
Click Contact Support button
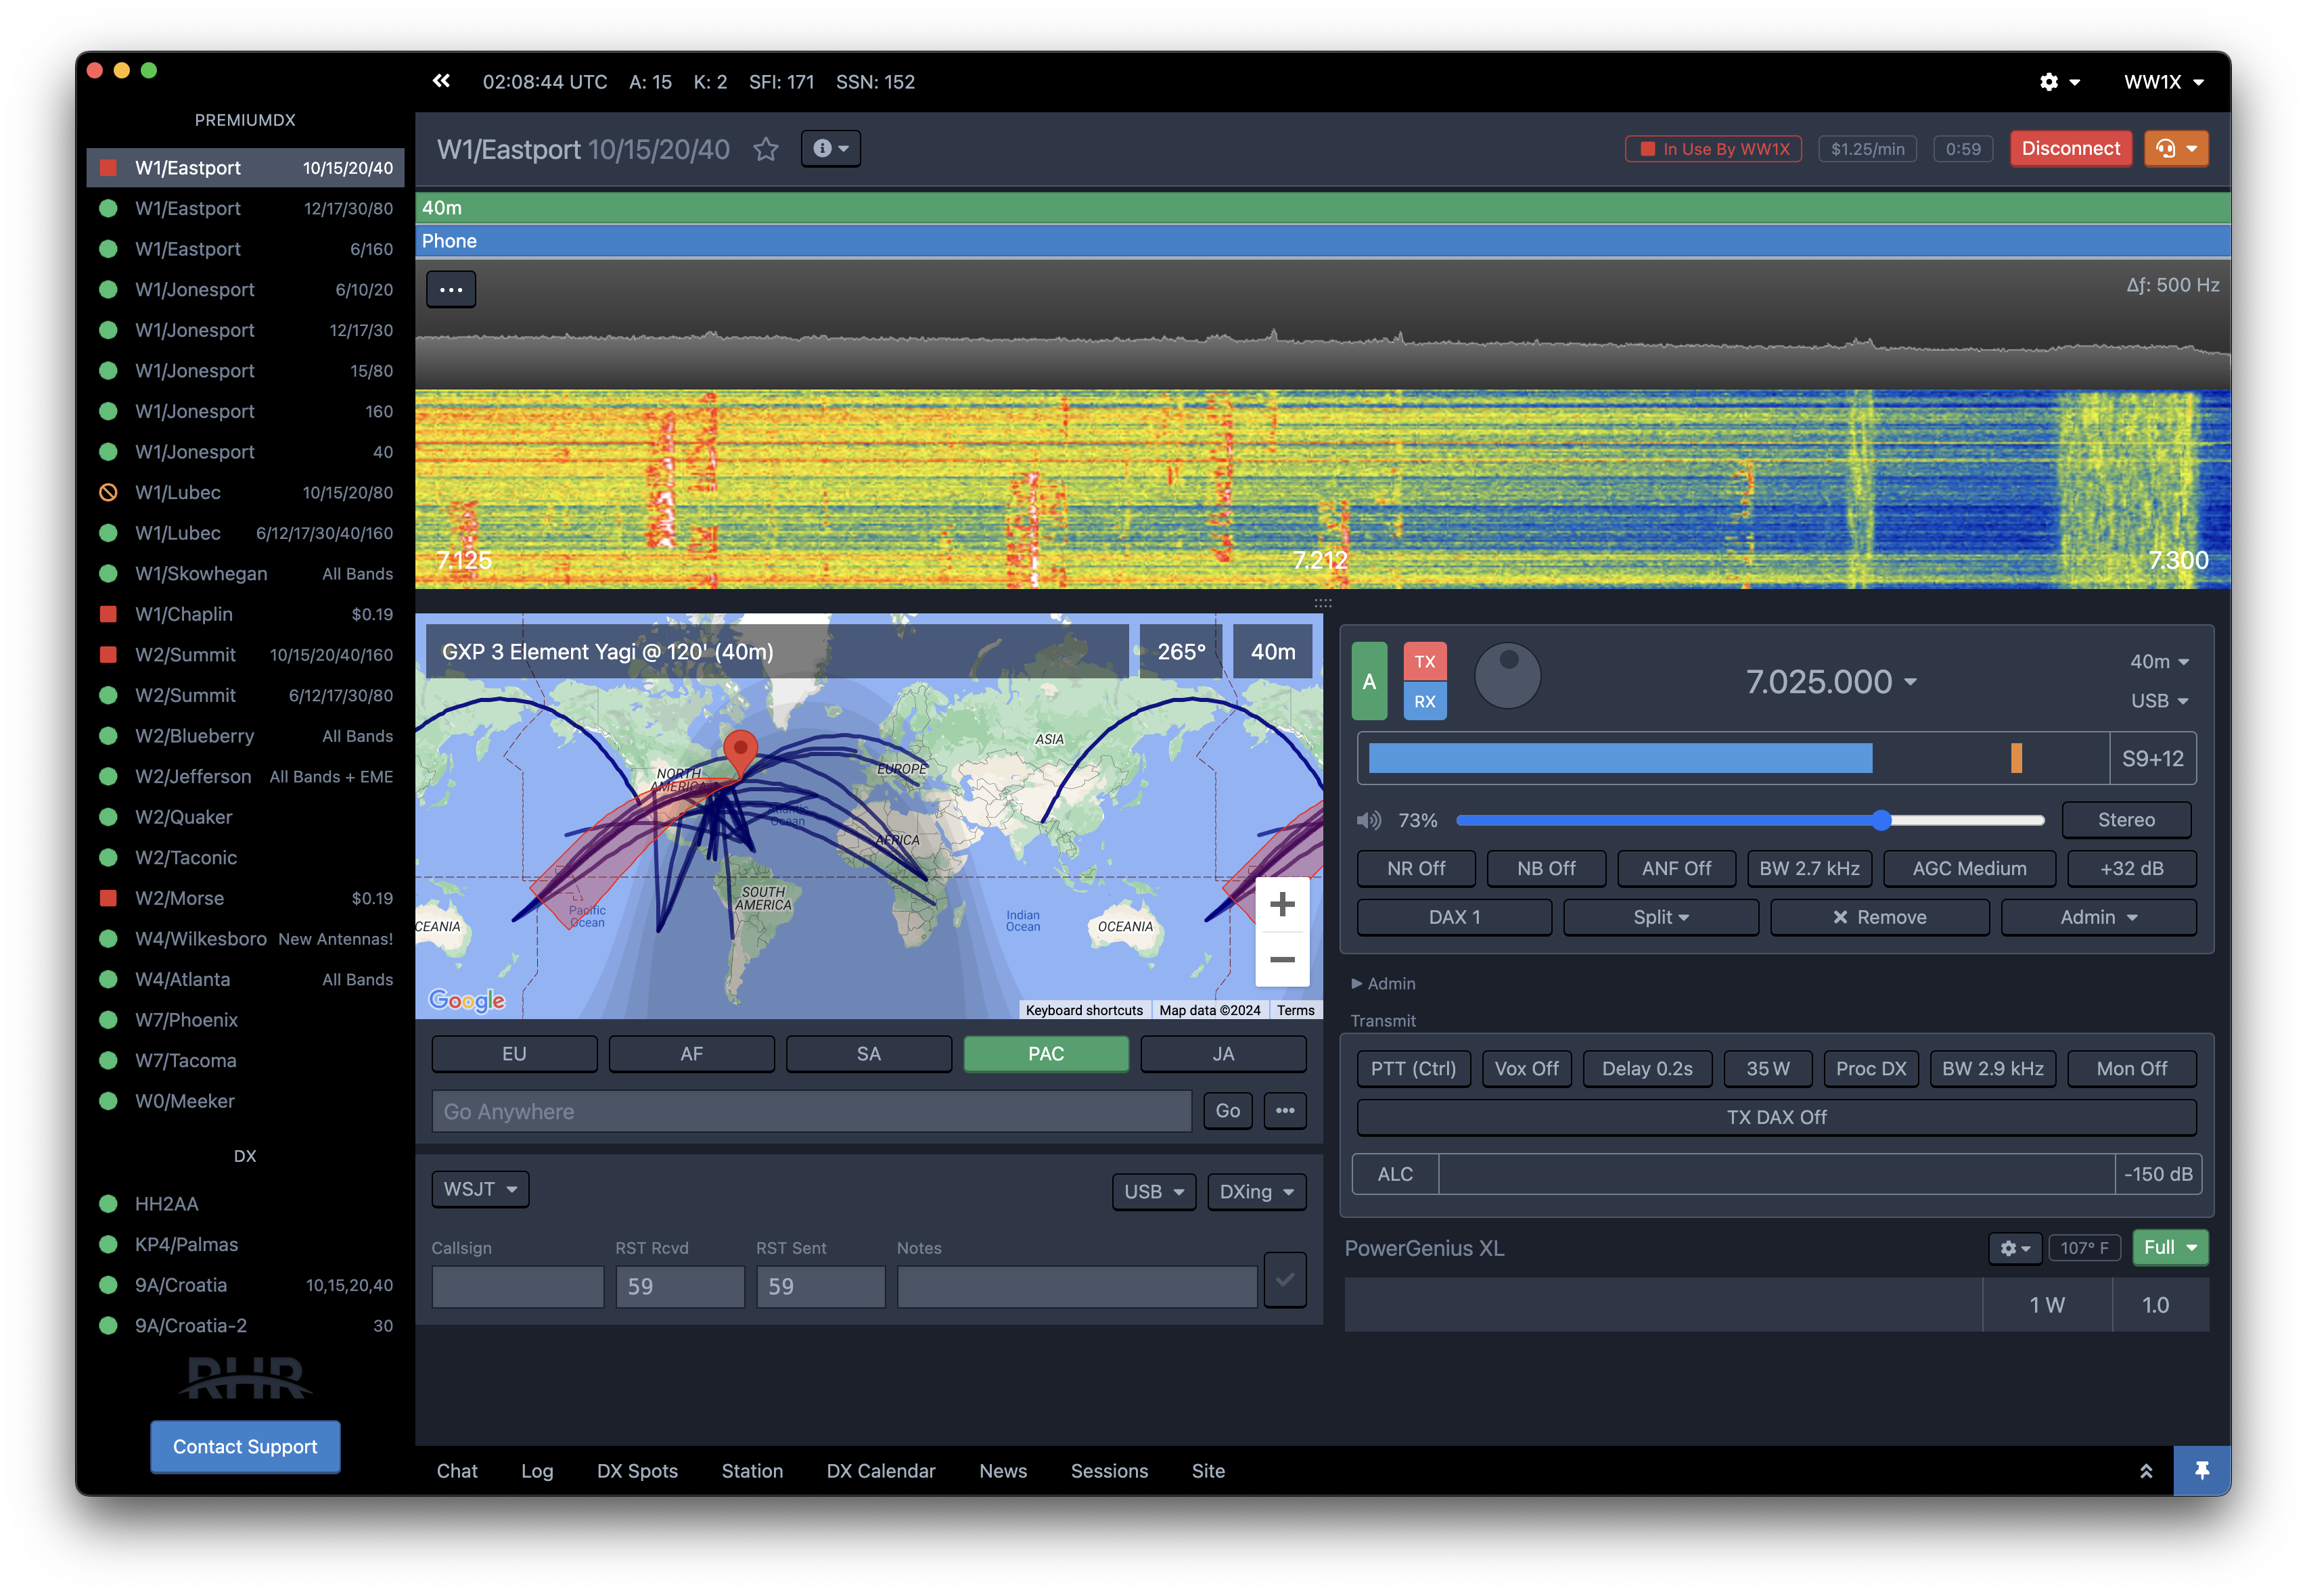click(245, 1446)
